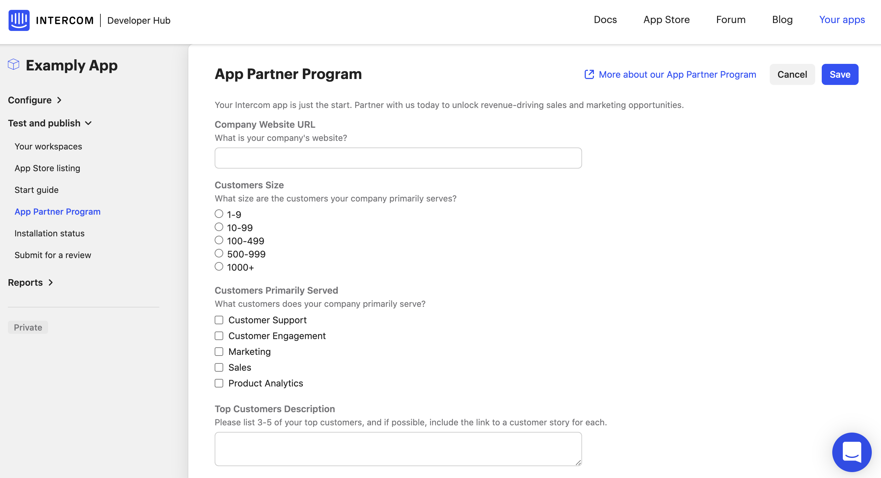Viewport: 881px width, 478px height.
Task: Click the Company Website URL input field
Action: point(398,158)
